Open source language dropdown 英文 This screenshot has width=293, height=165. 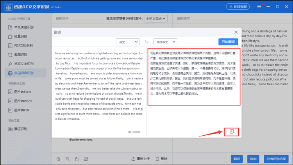tap(128, 42)
